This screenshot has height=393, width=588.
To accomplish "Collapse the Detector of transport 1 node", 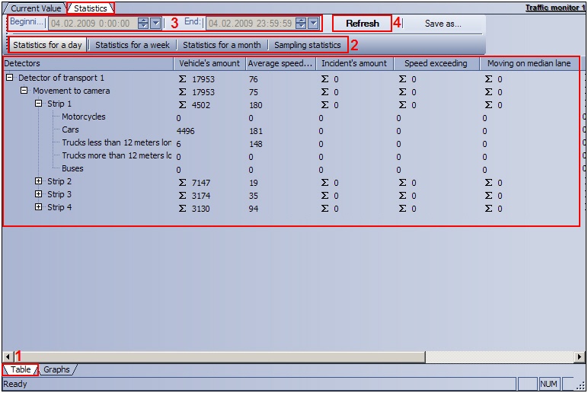I will pos(9,78).
